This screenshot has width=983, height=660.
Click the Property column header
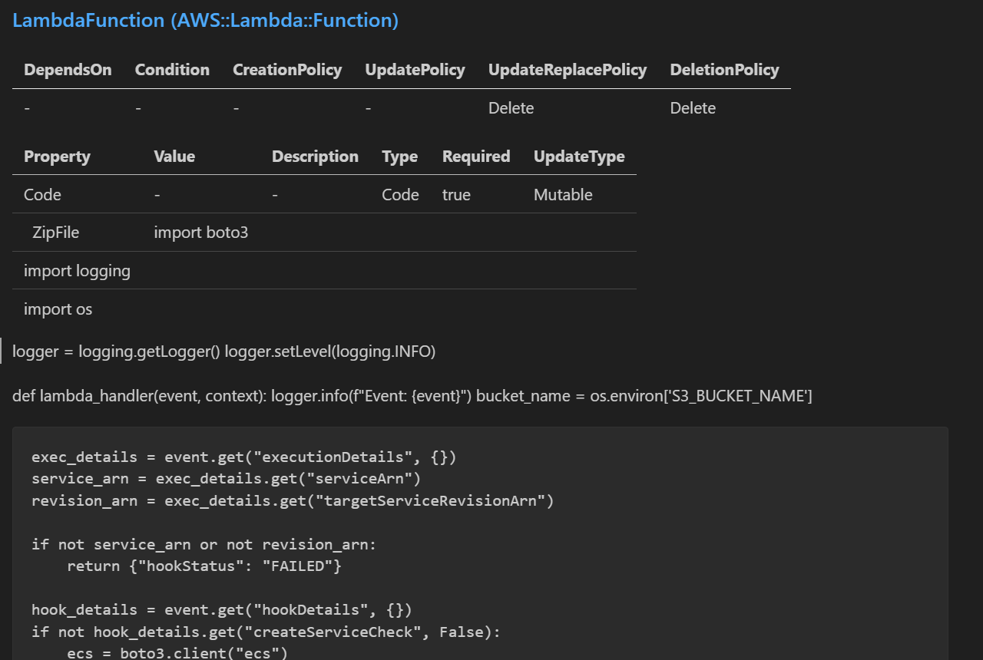click(x=57, y=157)
